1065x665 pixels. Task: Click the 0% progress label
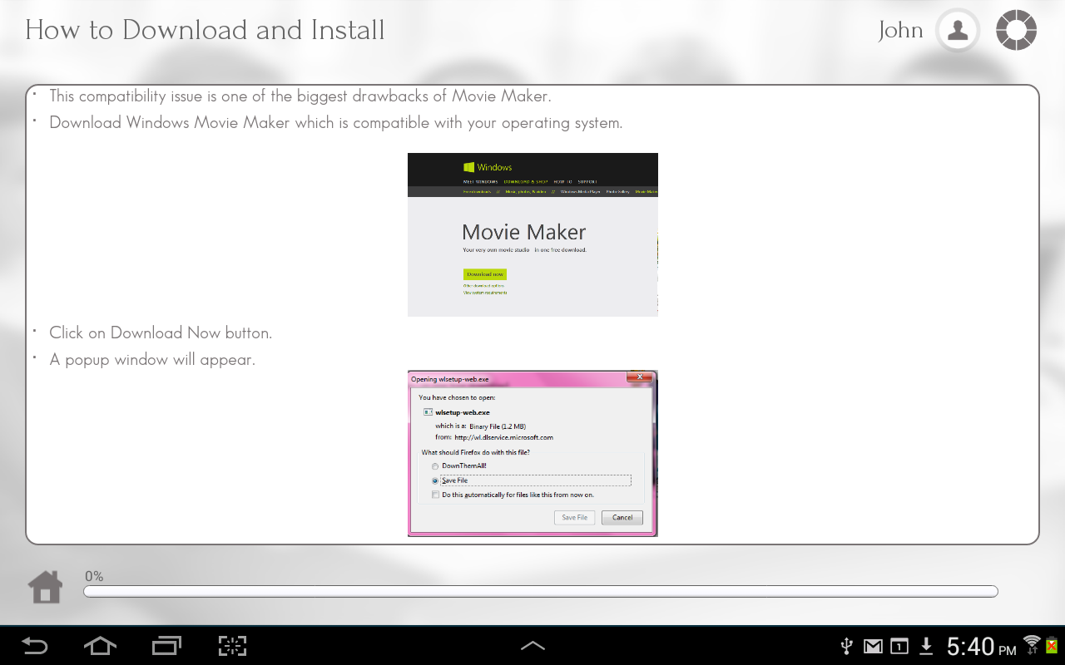click(x=94, y=576)
